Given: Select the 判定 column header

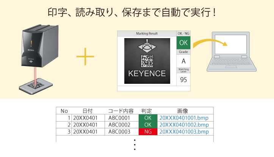Looking at the screenshot, I should [x=146, y=111].
